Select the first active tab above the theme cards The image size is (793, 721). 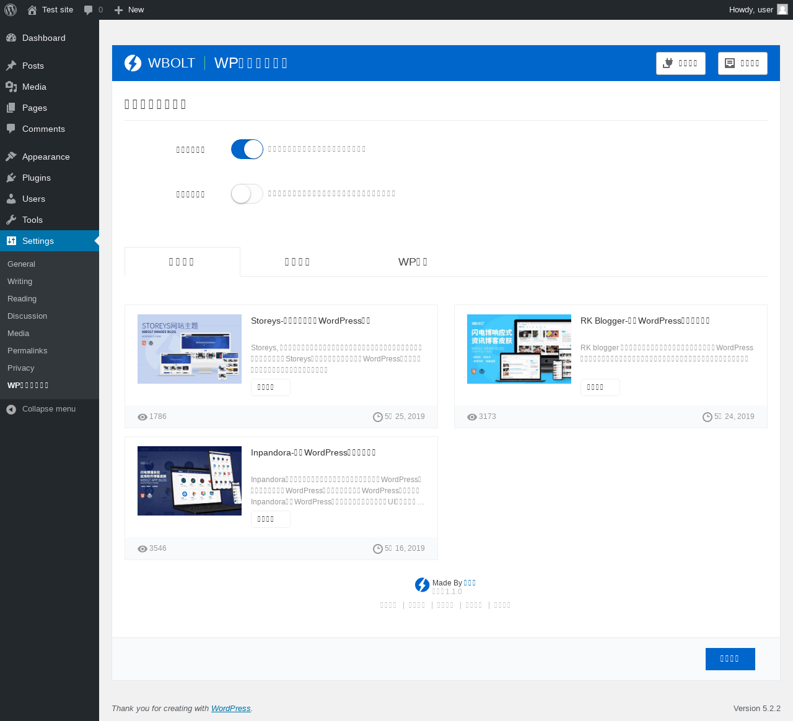pos(182,262)
